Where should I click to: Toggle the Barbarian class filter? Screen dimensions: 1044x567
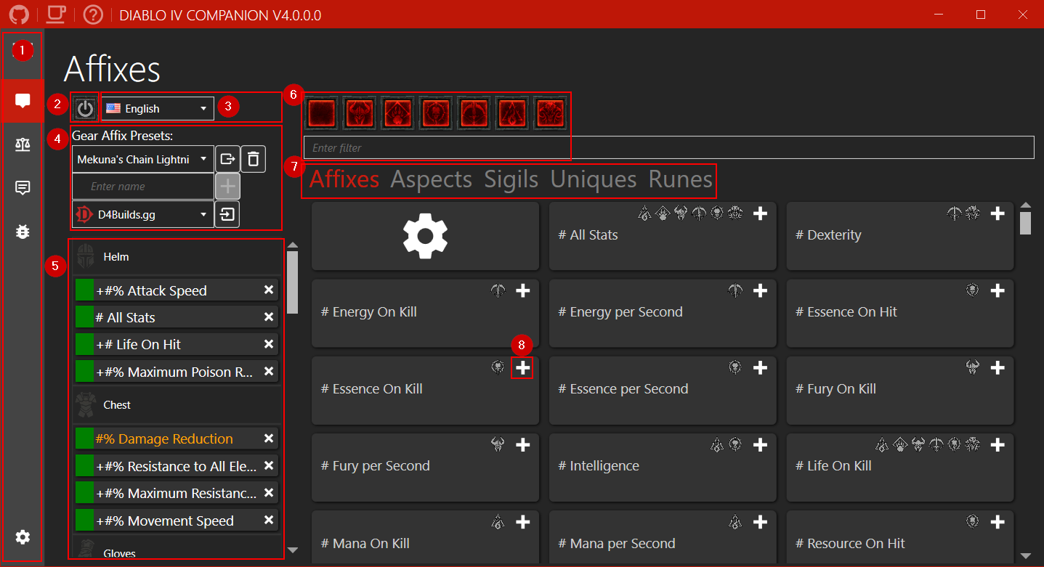pyautogui.click(x=360, y=113)
